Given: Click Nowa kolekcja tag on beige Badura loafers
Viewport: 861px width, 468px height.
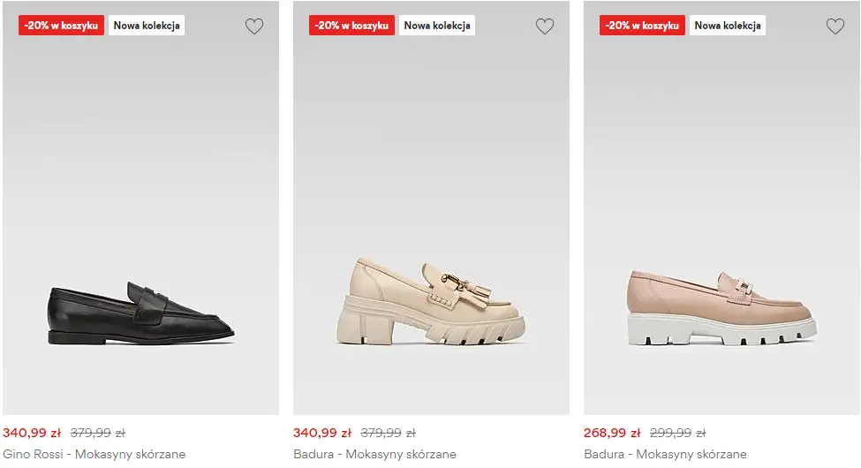Looking at the screenshot, I should (x=437, y=26).
